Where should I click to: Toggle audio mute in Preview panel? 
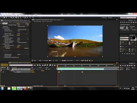pyautogui.click(x=131, y=22)
